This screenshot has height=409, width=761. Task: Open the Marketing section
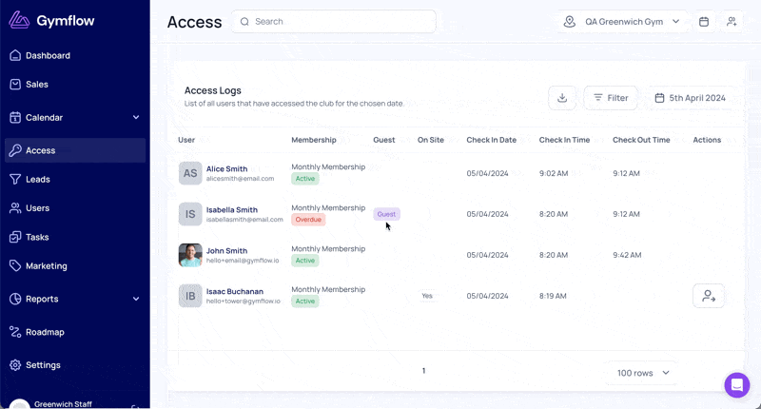(x=46, y=265)
